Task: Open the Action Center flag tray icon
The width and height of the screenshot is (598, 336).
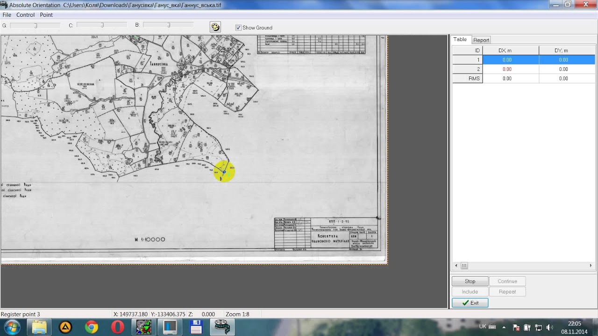Action: [516, 328]
